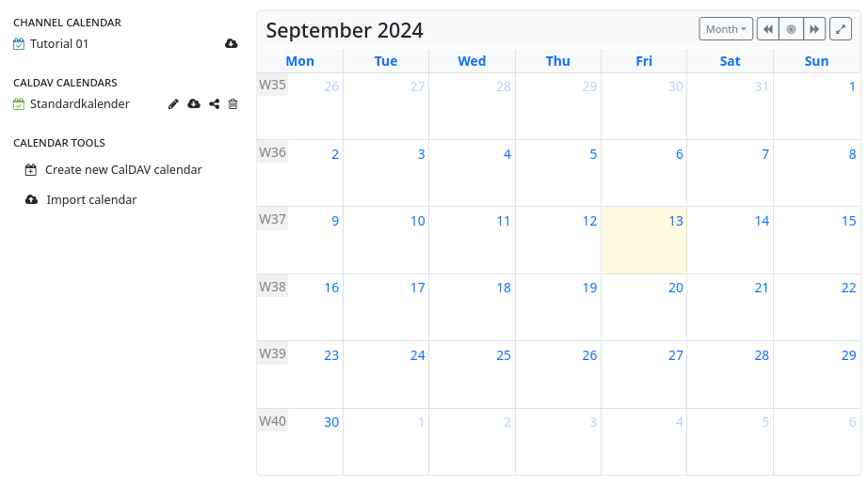Go to the next month

coord(814,29)
